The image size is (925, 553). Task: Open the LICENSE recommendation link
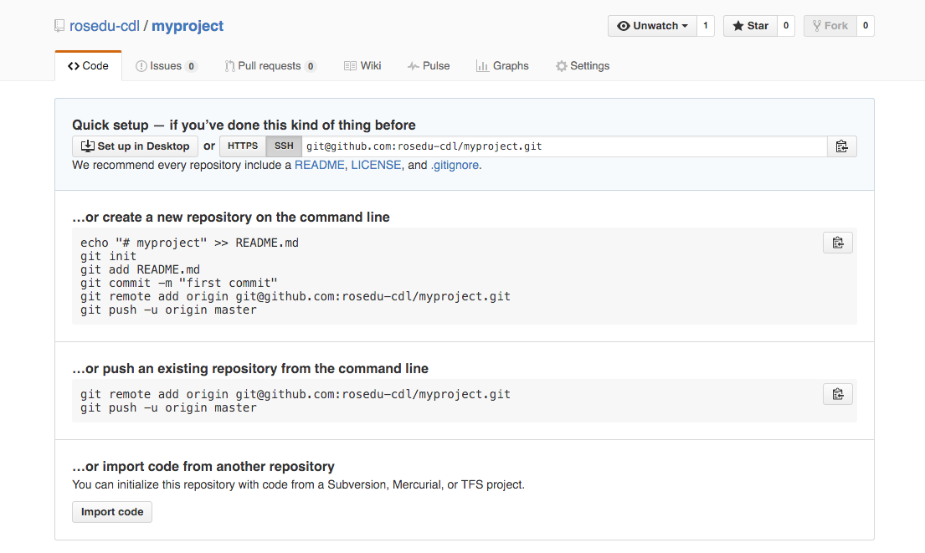[376, 165]
